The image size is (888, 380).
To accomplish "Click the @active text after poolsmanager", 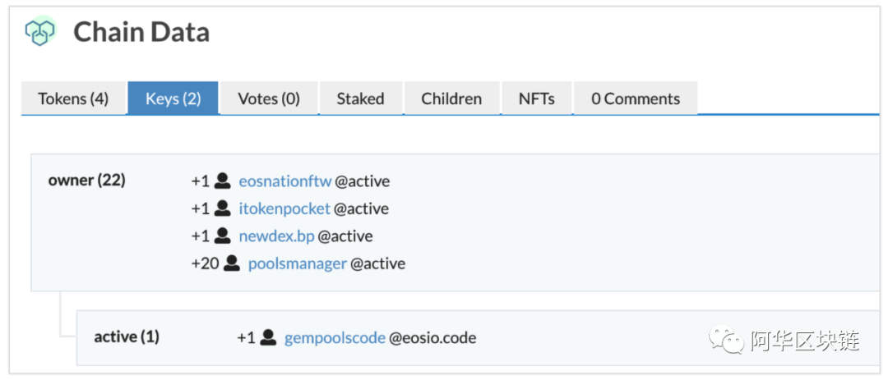I will [377, 263].
